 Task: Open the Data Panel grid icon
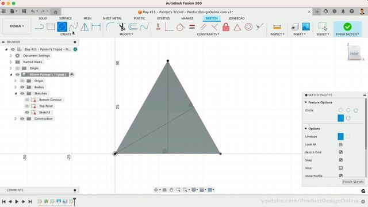(x=3, y=11)
